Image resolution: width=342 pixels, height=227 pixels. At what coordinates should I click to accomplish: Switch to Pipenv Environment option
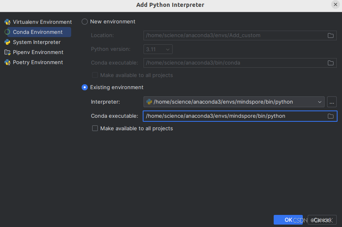pyautogui.click(x=38, y=52)
